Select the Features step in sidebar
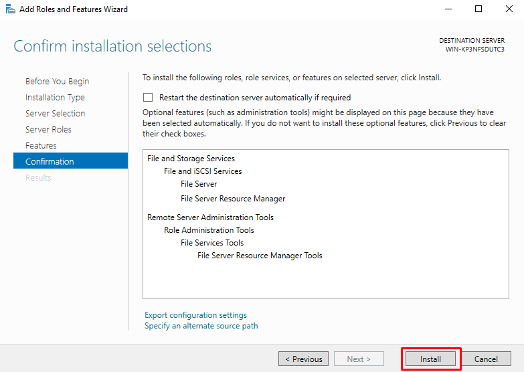524x372 pixels. [x=41, y=145]
